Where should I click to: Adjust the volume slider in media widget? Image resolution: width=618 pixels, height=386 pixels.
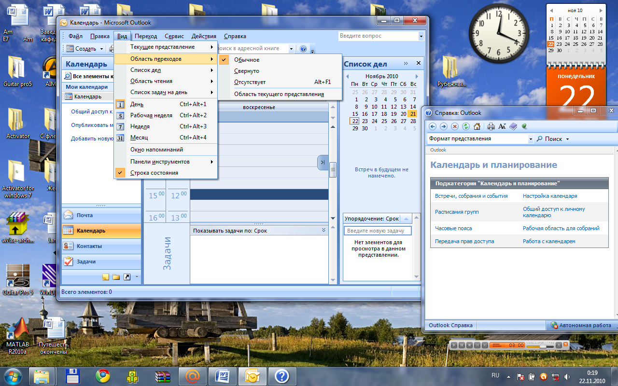point(543,347)
